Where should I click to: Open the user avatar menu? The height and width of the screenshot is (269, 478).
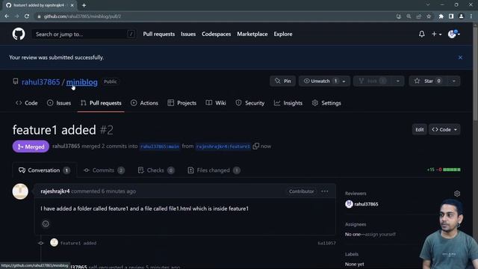click(x=453, y=34)
